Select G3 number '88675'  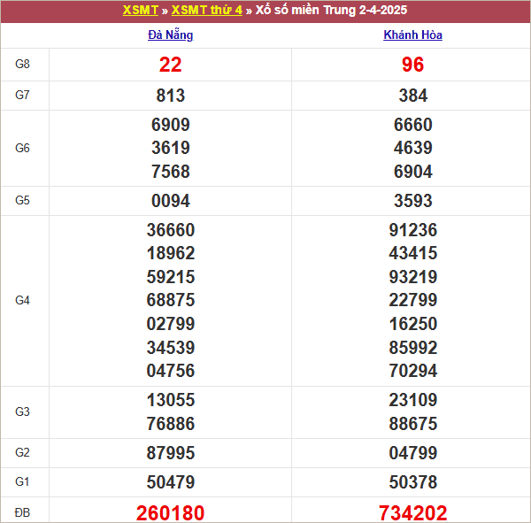point(412,424)
